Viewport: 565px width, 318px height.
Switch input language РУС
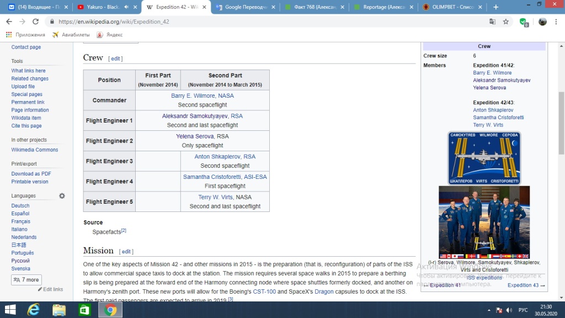tap(523, 310)
